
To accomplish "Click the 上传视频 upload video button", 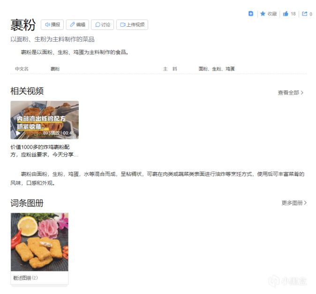I will [x=132, y=24].
